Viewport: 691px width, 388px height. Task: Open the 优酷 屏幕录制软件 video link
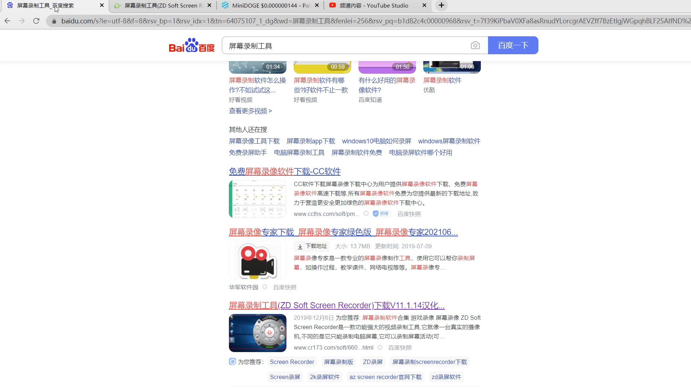[x=442, y=80]
